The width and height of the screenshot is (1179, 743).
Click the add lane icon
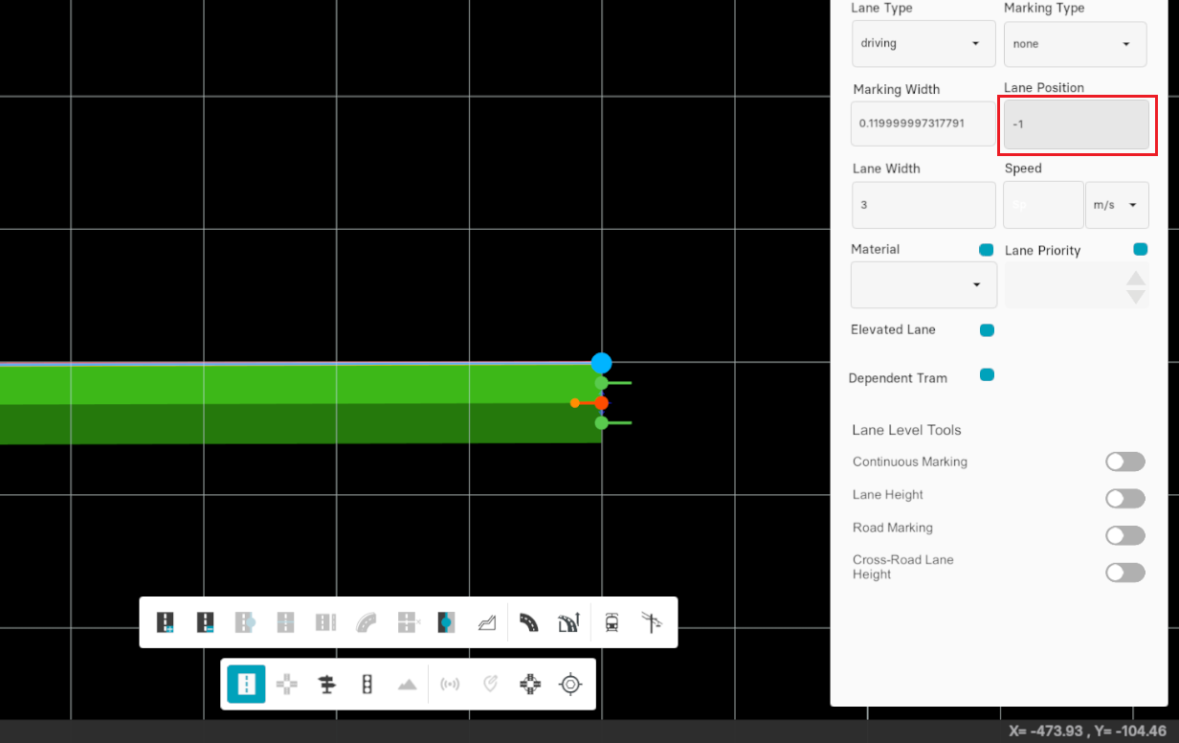tap(166, 622)
